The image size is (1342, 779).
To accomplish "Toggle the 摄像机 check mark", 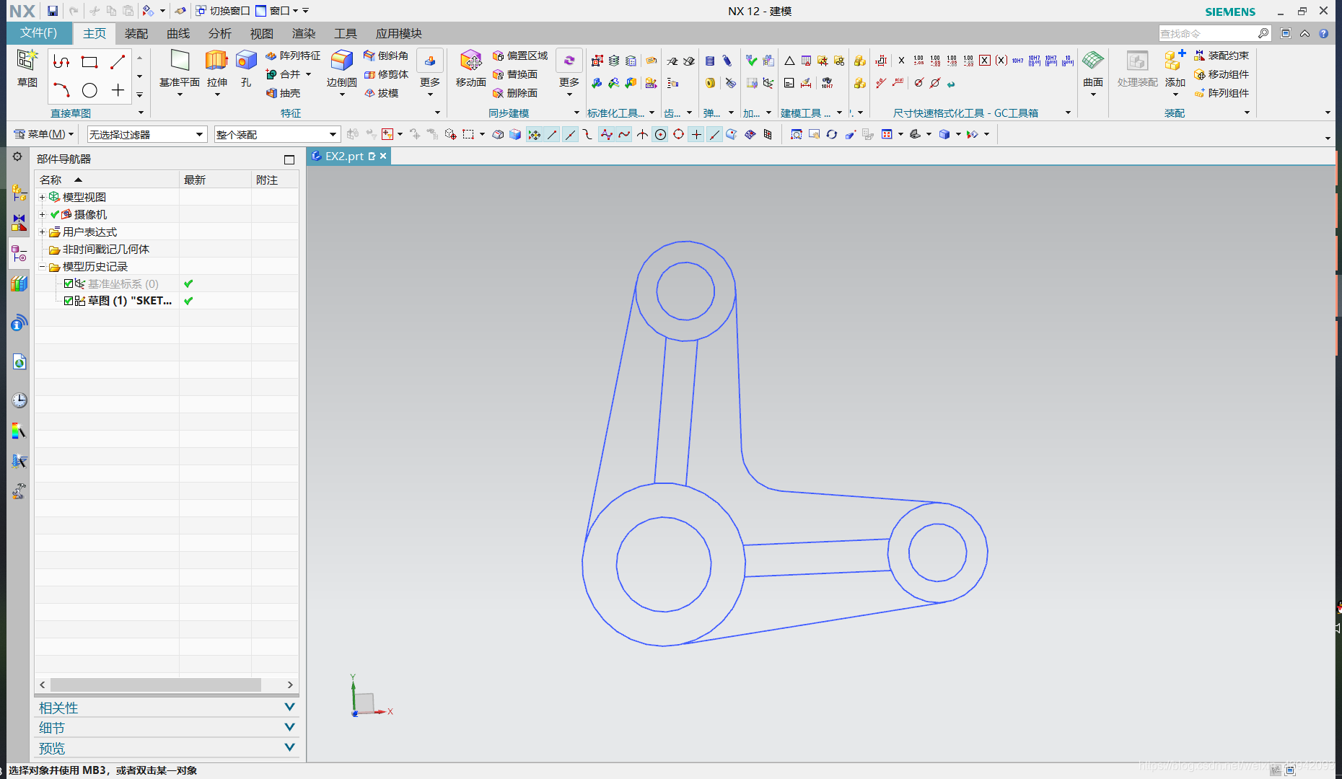I will (x=54, y=214).
